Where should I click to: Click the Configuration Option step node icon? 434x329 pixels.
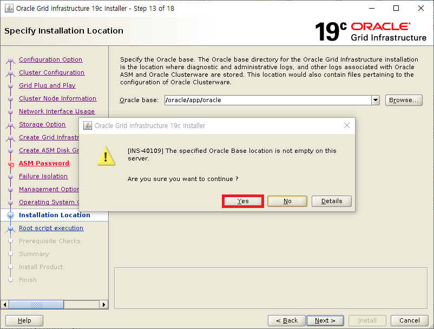(x=10, y=59)
